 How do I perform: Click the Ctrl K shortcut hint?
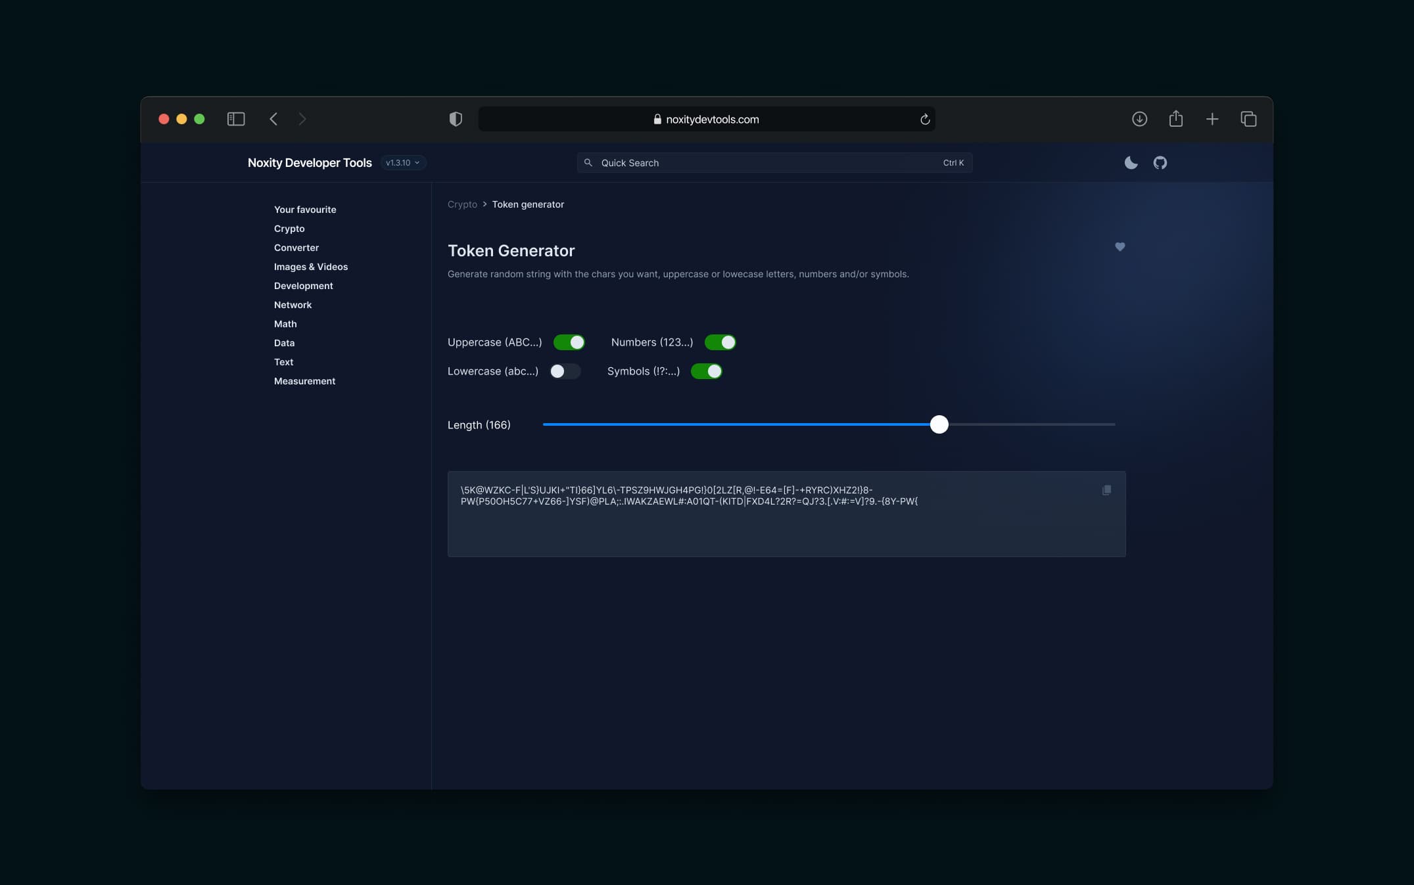tap(953, 163)
